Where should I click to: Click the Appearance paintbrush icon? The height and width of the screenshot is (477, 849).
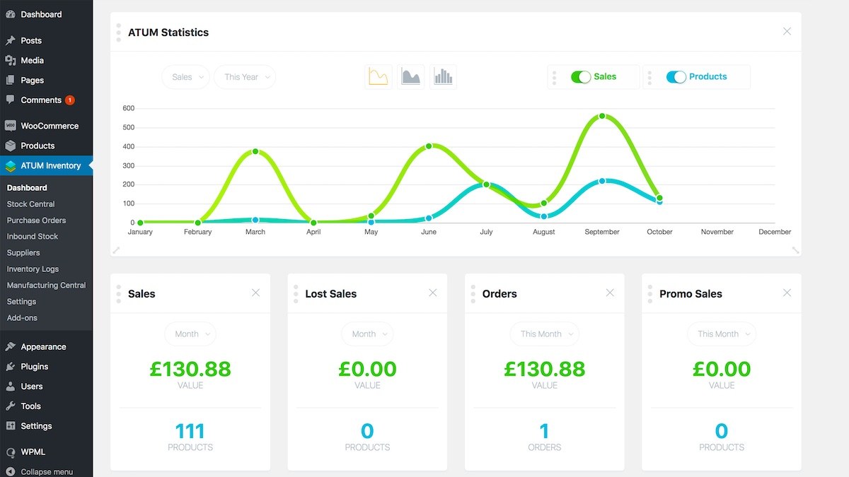[10, 347]
